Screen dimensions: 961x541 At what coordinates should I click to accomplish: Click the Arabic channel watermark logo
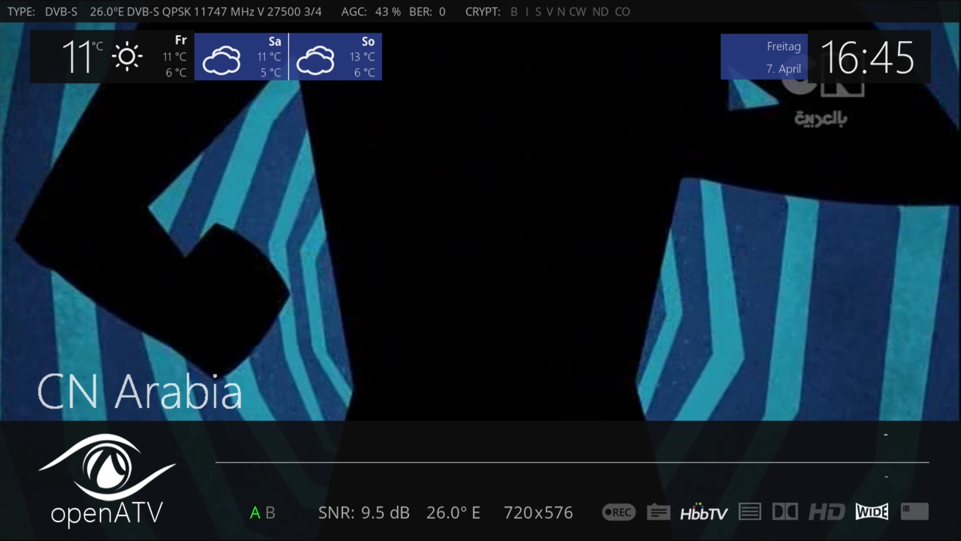[821, 118]
